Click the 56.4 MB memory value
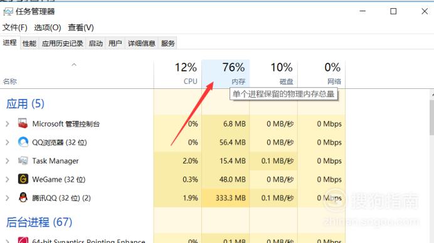434x243 pixels. tap(233, 142)
